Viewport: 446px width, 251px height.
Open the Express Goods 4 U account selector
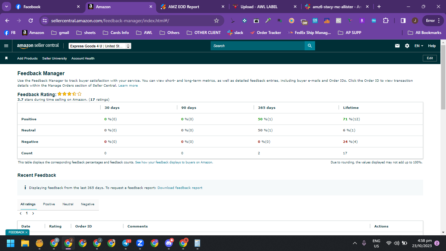tap(100, 46)
